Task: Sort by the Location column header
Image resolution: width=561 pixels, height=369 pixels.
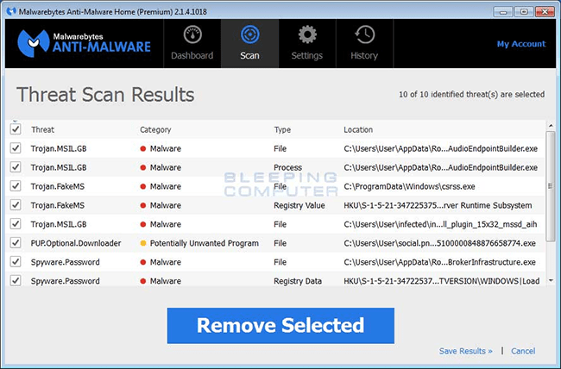Action: [358, 130]
